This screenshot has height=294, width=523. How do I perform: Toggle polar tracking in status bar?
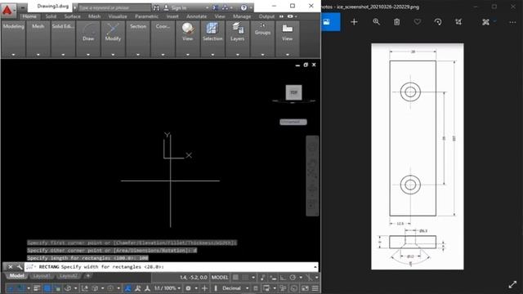tap(293, 278)
